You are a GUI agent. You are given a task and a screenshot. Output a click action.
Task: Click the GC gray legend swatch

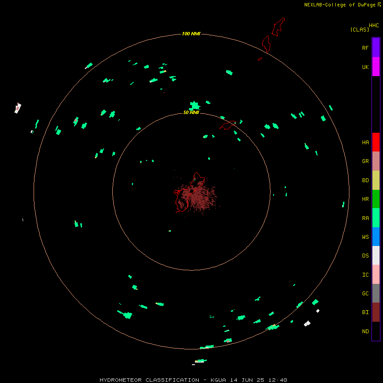pyautogui.click(x=376, y=293)
